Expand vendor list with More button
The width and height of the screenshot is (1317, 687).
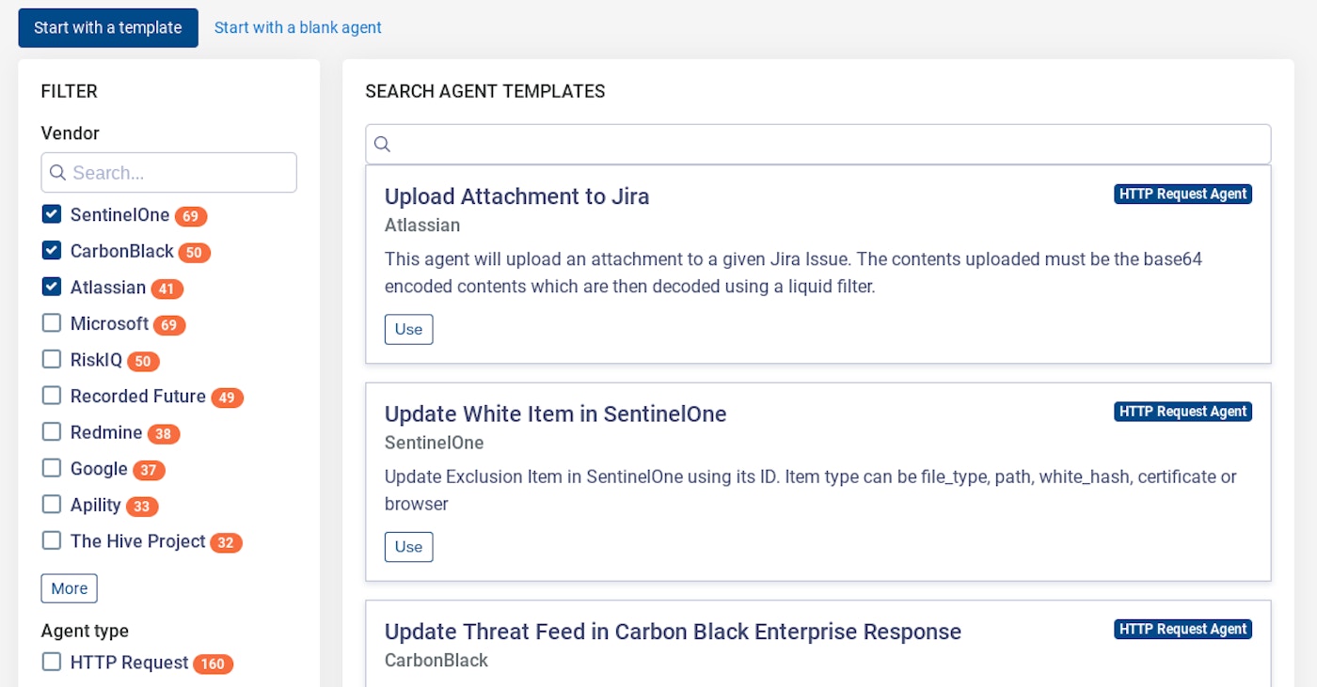69,588
